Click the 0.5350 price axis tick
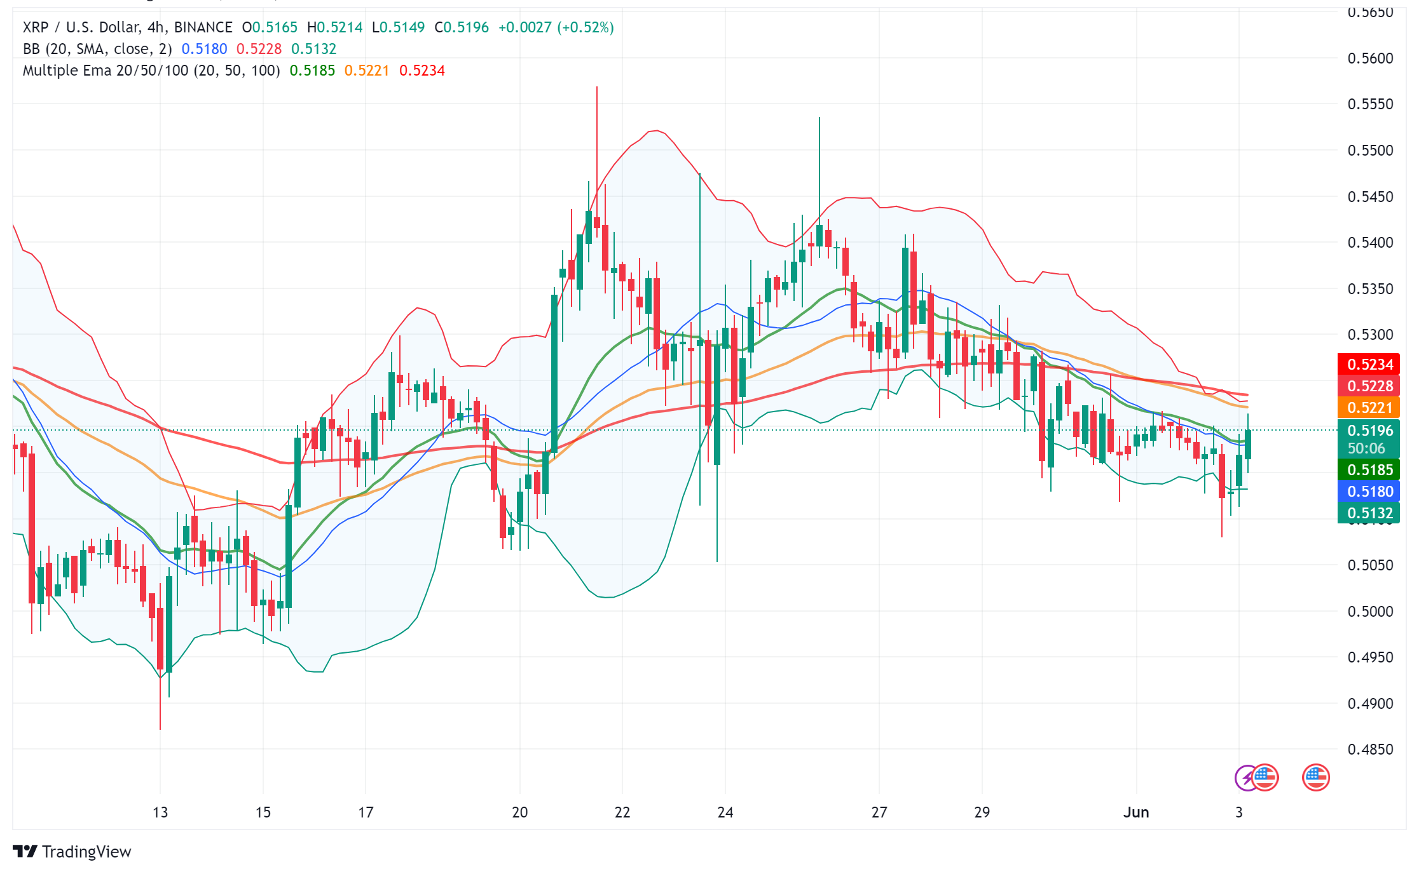 pyautogui.click(x=1371, y=289)
